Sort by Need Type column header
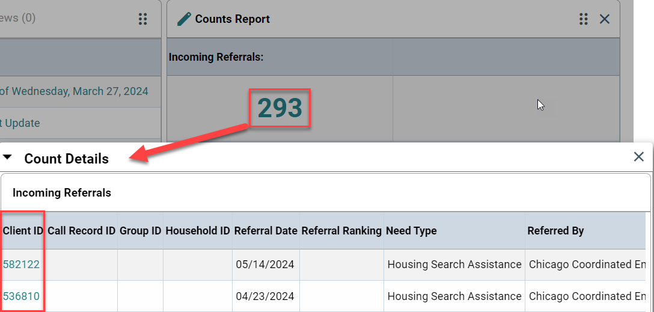Image resolution: width=654 pixels, height=312 pixels. (x=411, y=231)
